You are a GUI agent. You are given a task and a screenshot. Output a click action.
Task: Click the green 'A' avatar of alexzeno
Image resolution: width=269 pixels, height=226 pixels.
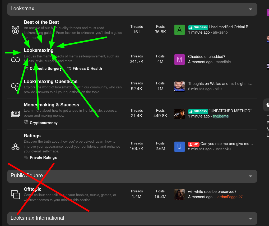[179, 30]
